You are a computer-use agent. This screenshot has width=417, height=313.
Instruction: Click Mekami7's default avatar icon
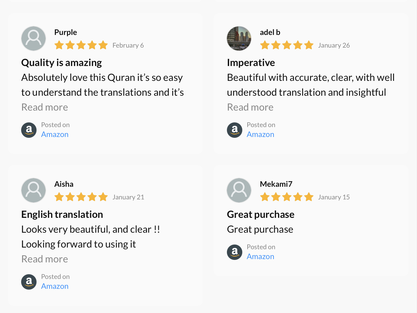(x=239, y=190)
